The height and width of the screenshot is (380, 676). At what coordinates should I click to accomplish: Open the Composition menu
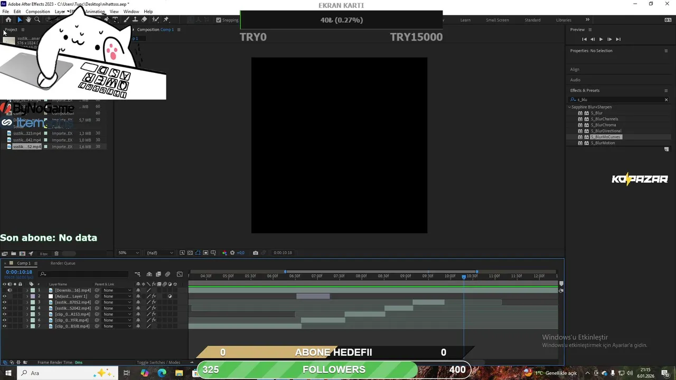point(37,12)
